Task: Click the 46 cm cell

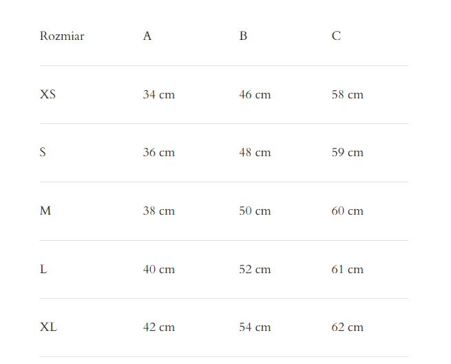Action: [x=255, y=94]
